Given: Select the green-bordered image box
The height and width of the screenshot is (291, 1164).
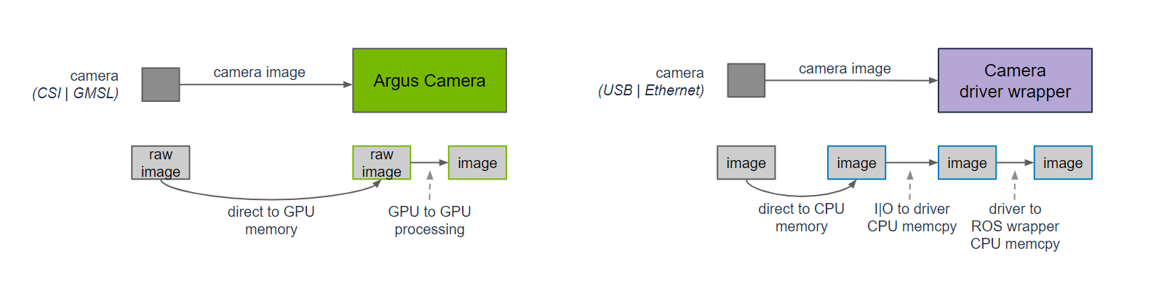Looking at the screenshot, I should (477, 163).
